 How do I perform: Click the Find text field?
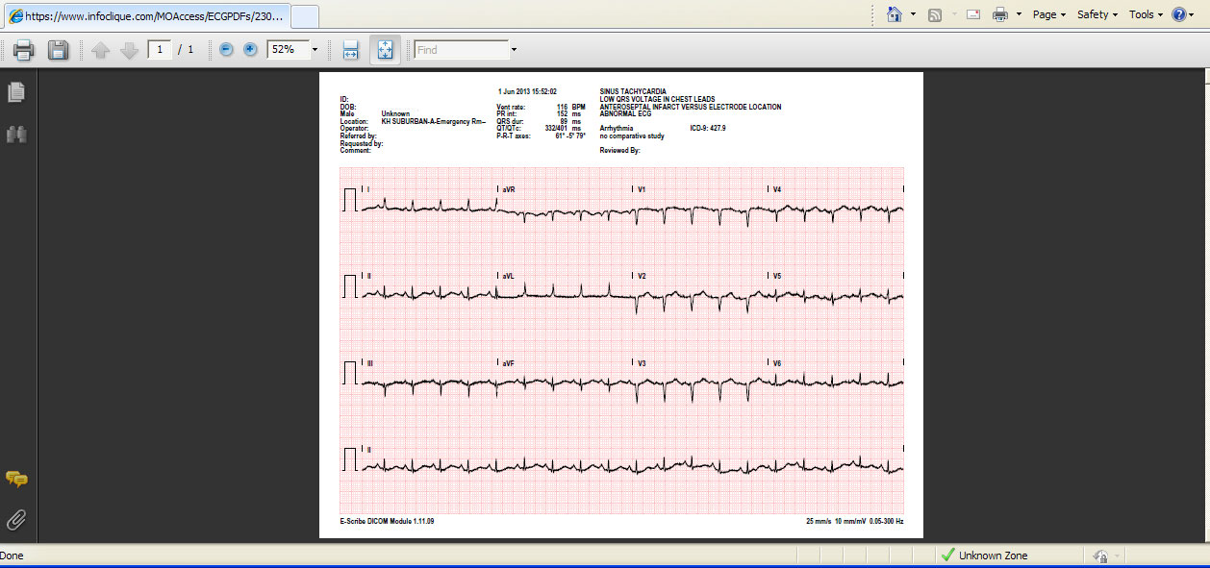[x=461, y=50]
